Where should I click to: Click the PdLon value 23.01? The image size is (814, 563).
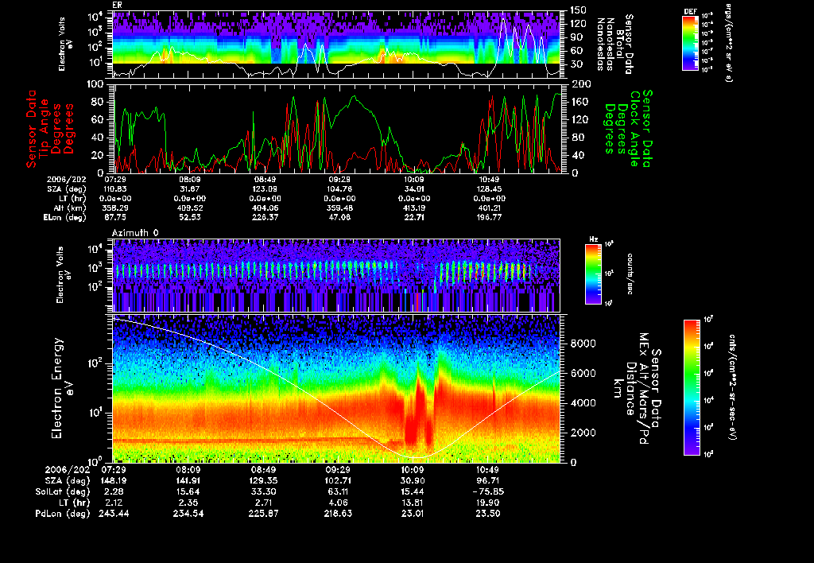pos(413,513)
